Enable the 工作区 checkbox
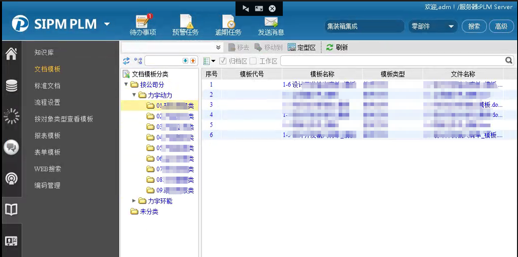518x257 pixels. [x=253, y=61]
